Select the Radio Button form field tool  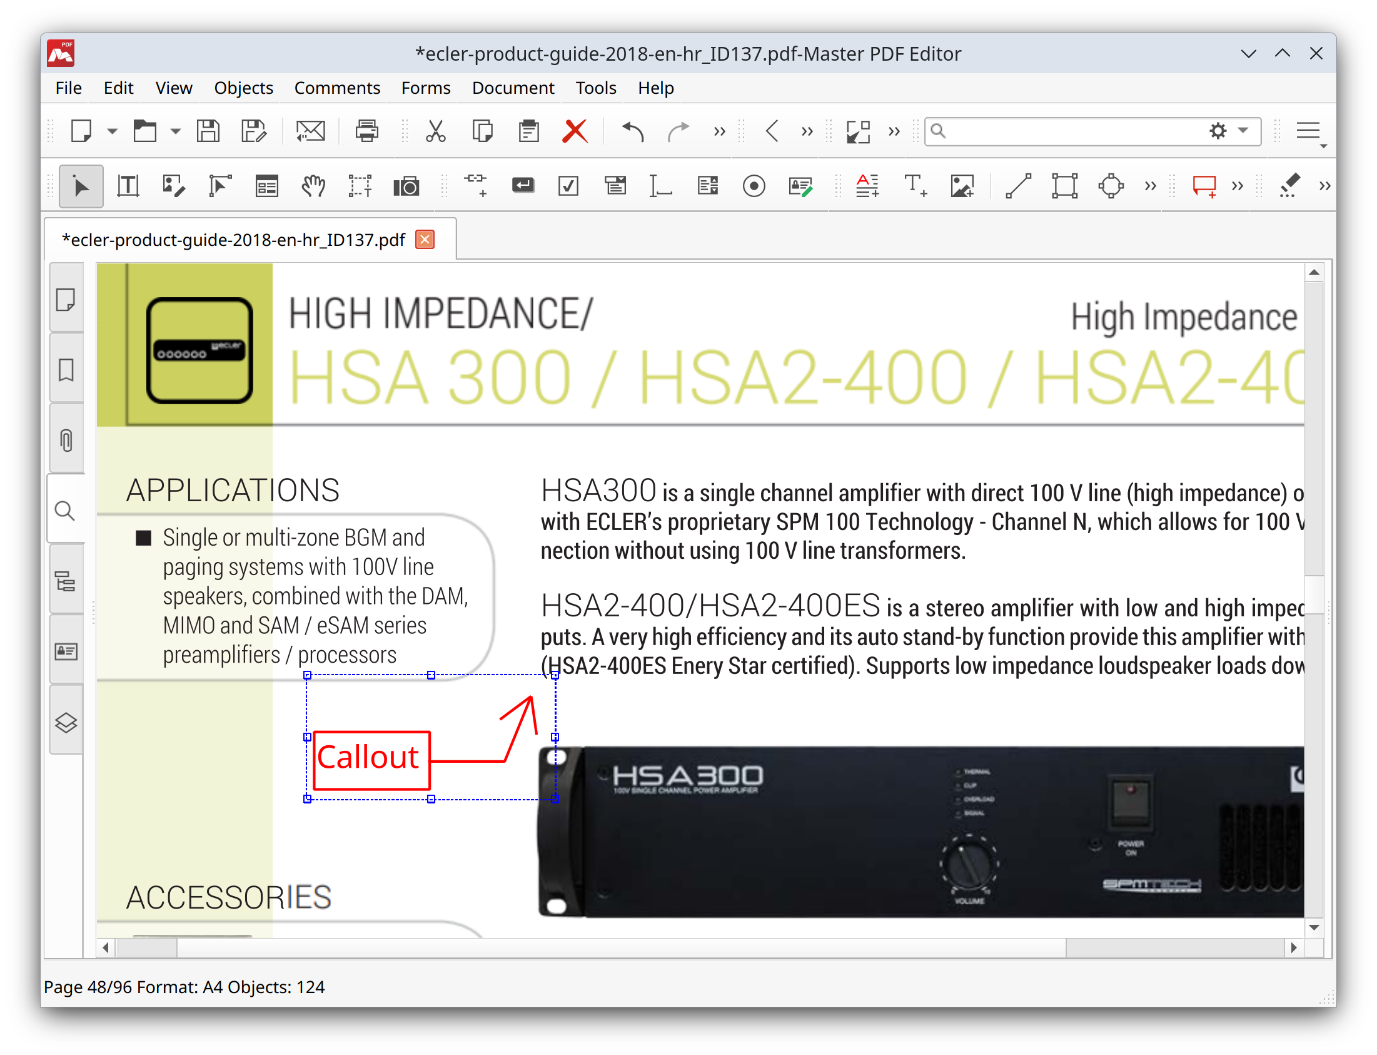[754, 186]
